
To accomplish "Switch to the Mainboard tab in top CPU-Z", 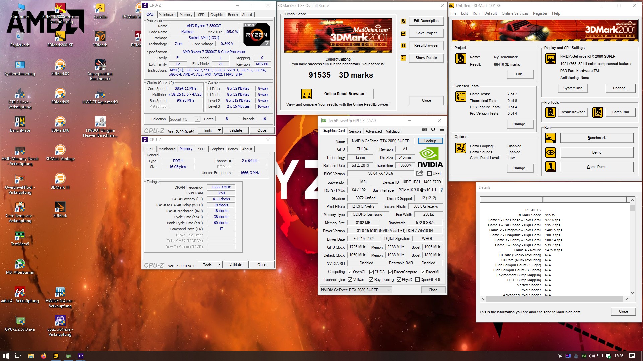I will 167,15.
